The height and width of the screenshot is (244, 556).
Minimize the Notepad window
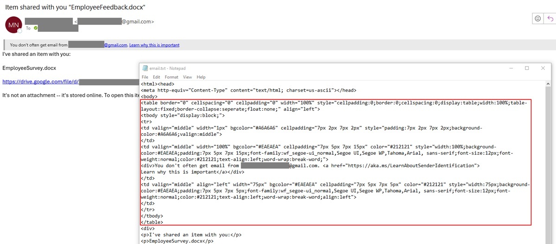click(x=511, y=68)
